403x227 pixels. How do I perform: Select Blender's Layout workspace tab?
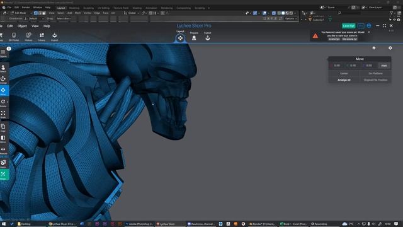tap(61, 8)
